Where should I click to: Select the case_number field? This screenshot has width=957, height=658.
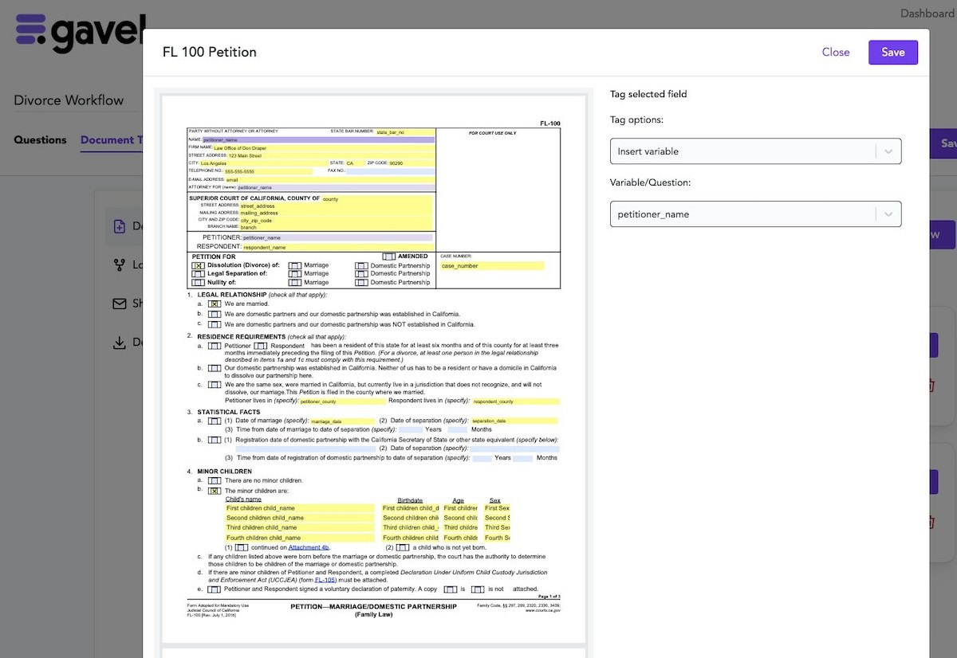[492, 266]
